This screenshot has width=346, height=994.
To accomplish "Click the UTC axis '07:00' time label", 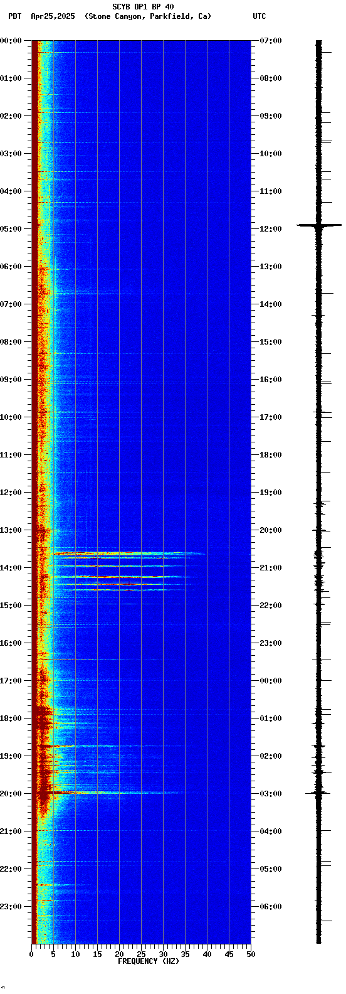I will [271, 41].
